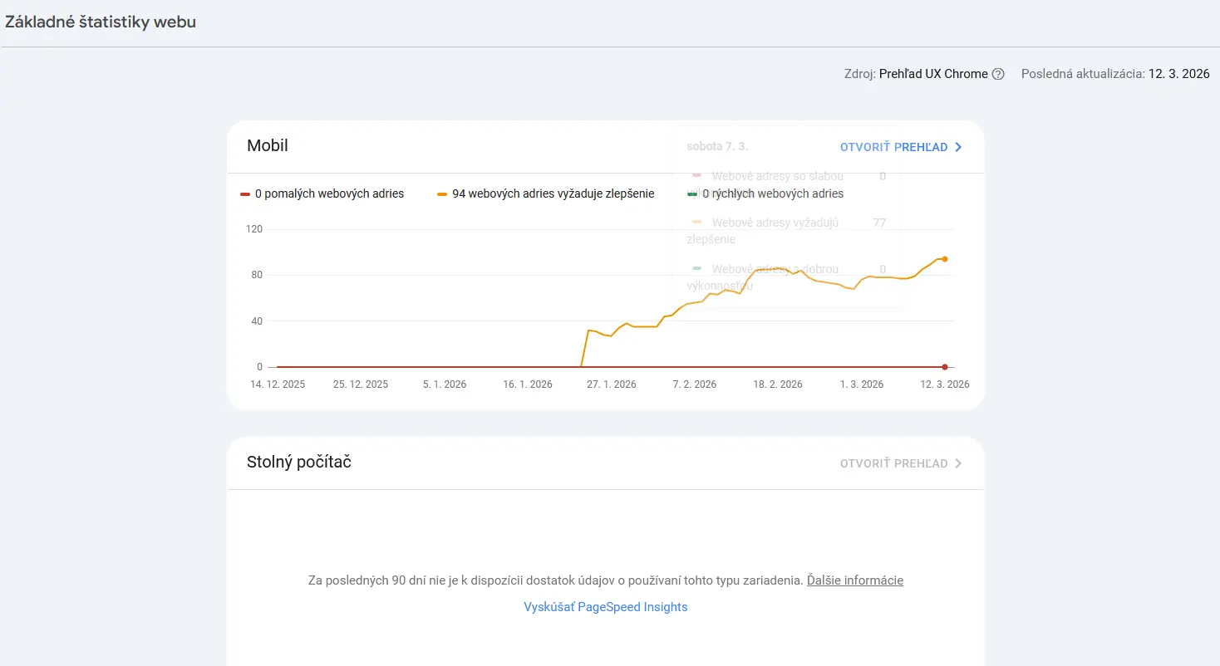Follow the Vyskúšať PageSpeed Insights link
This screenshot has width=1220, height=666.
coord(605,607)
